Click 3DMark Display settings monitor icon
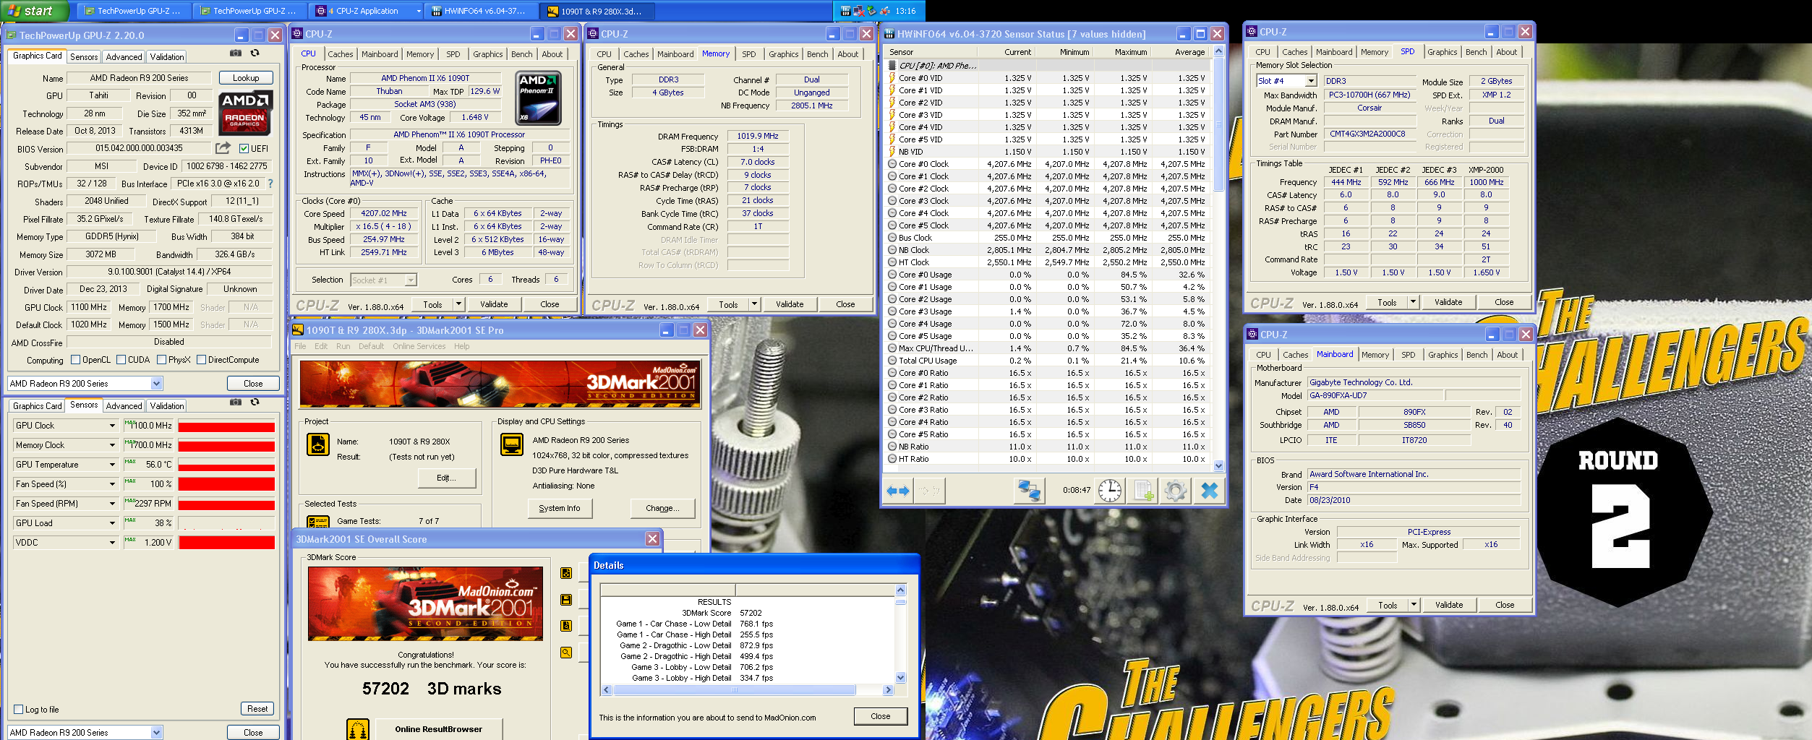The image size is (1812, 740). tap(512, 444)
